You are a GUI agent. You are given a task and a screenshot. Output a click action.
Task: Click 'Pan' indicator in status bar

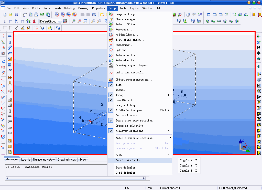click(149, 188)
